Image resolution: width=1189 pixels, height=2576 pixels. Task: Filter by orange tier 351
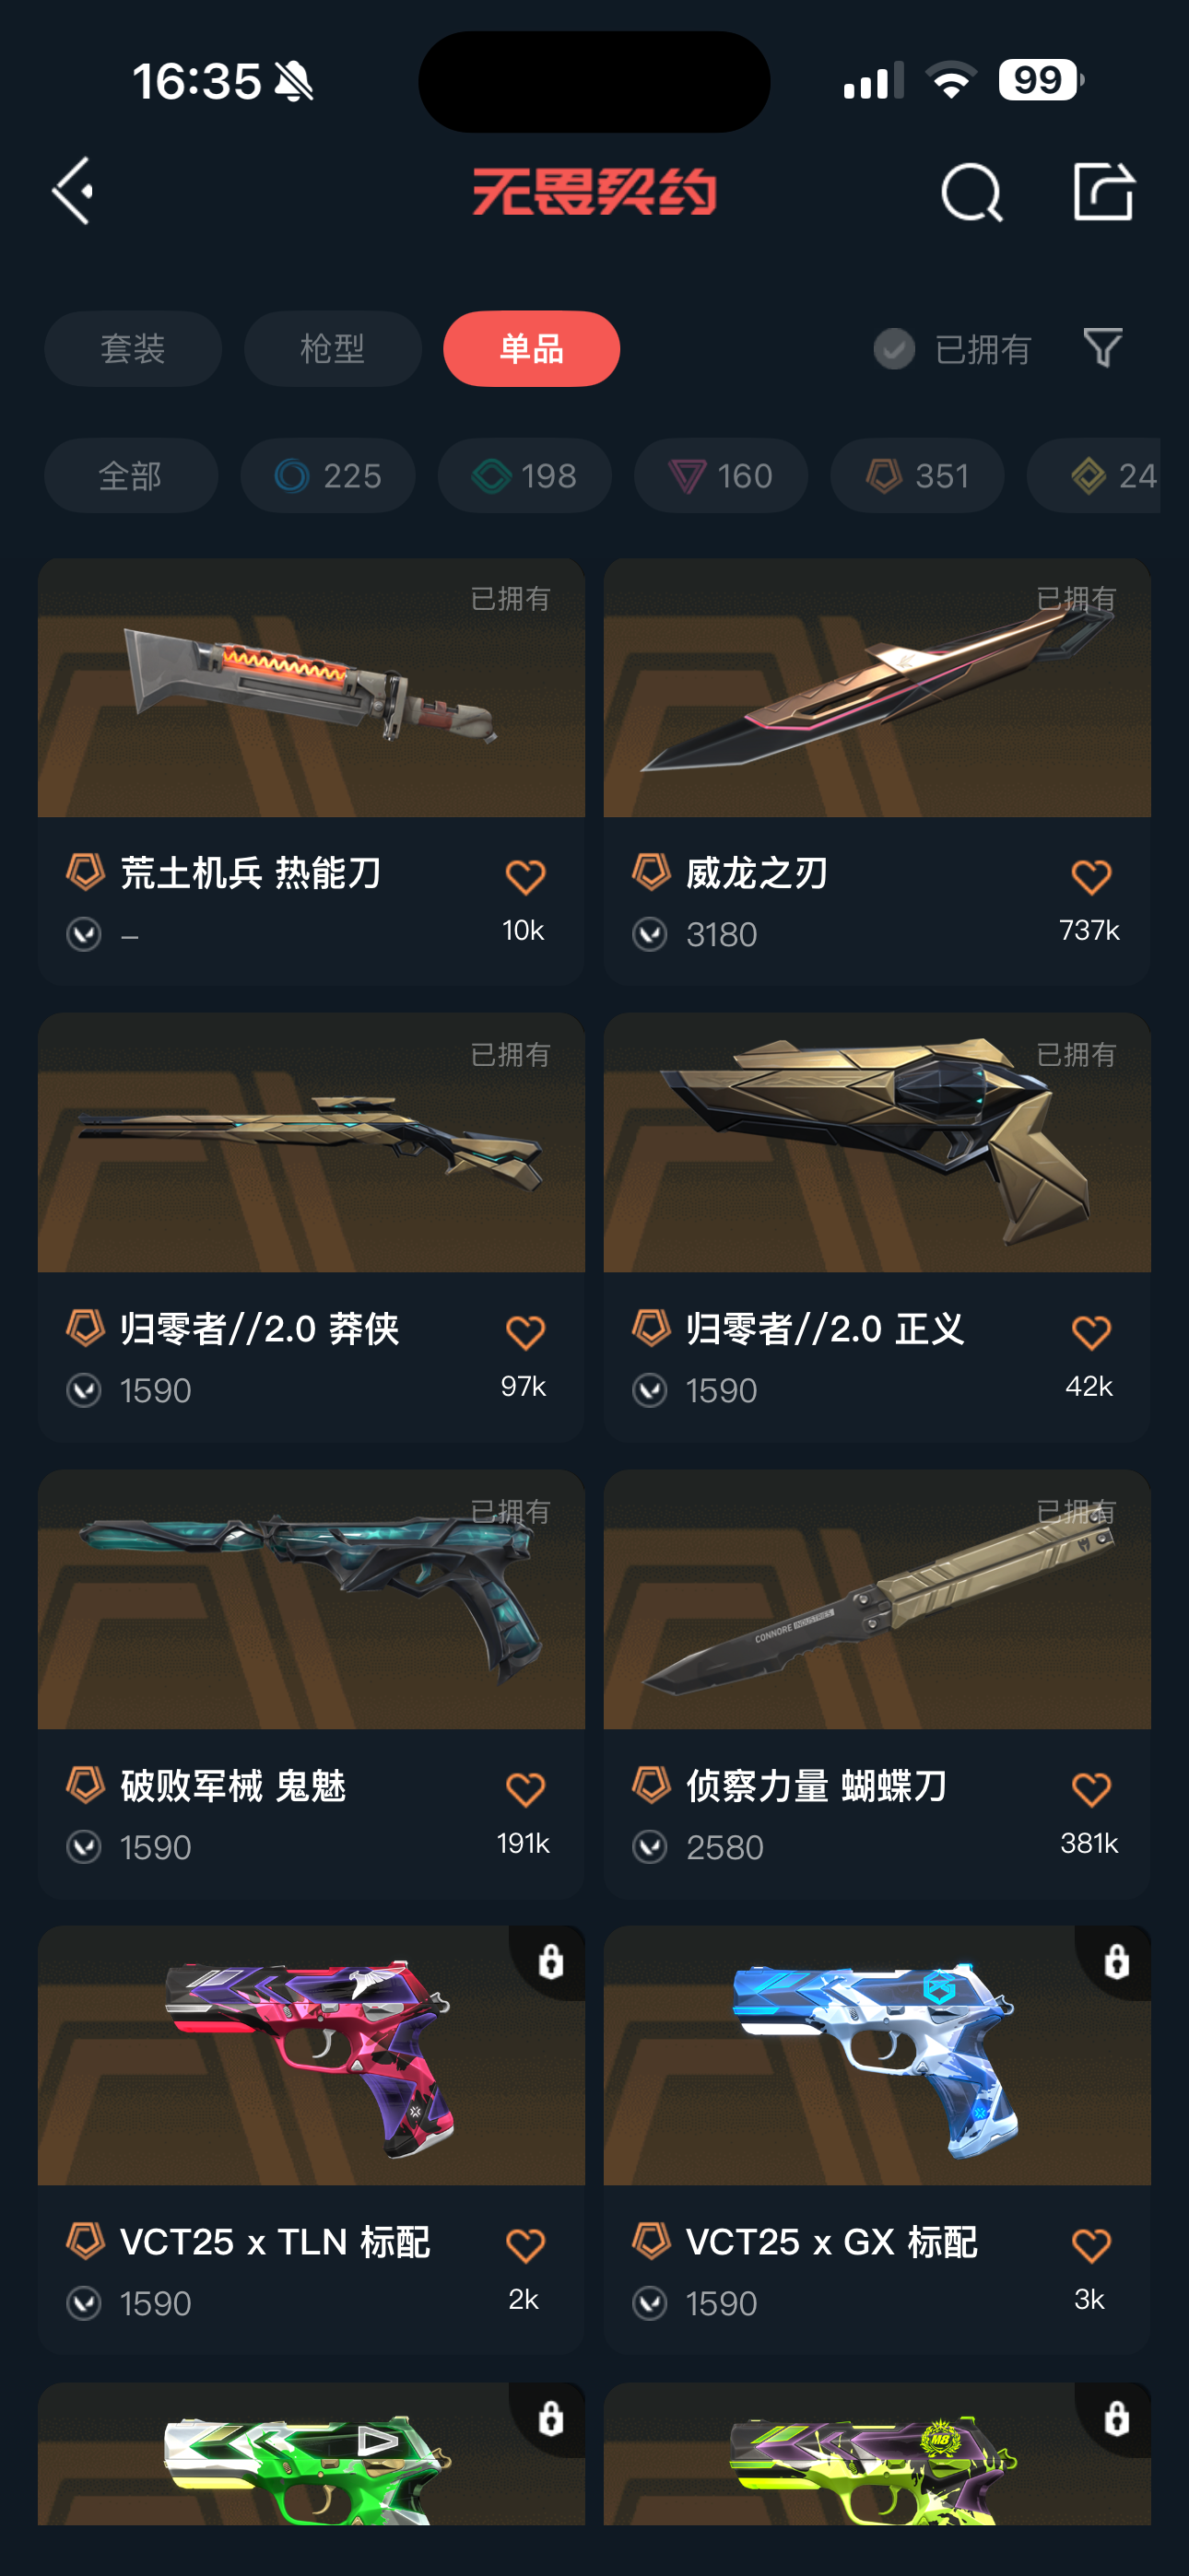(917, 476)
